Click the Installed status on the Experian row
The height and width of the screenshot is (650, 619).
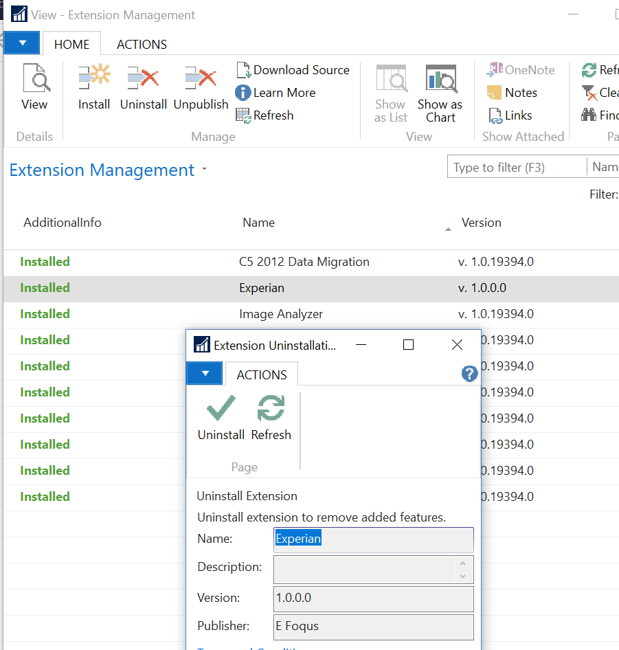pos(45,288)
